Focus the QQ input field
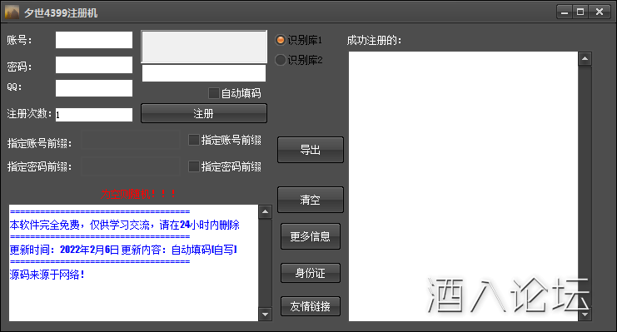 (x=94, y=88)
